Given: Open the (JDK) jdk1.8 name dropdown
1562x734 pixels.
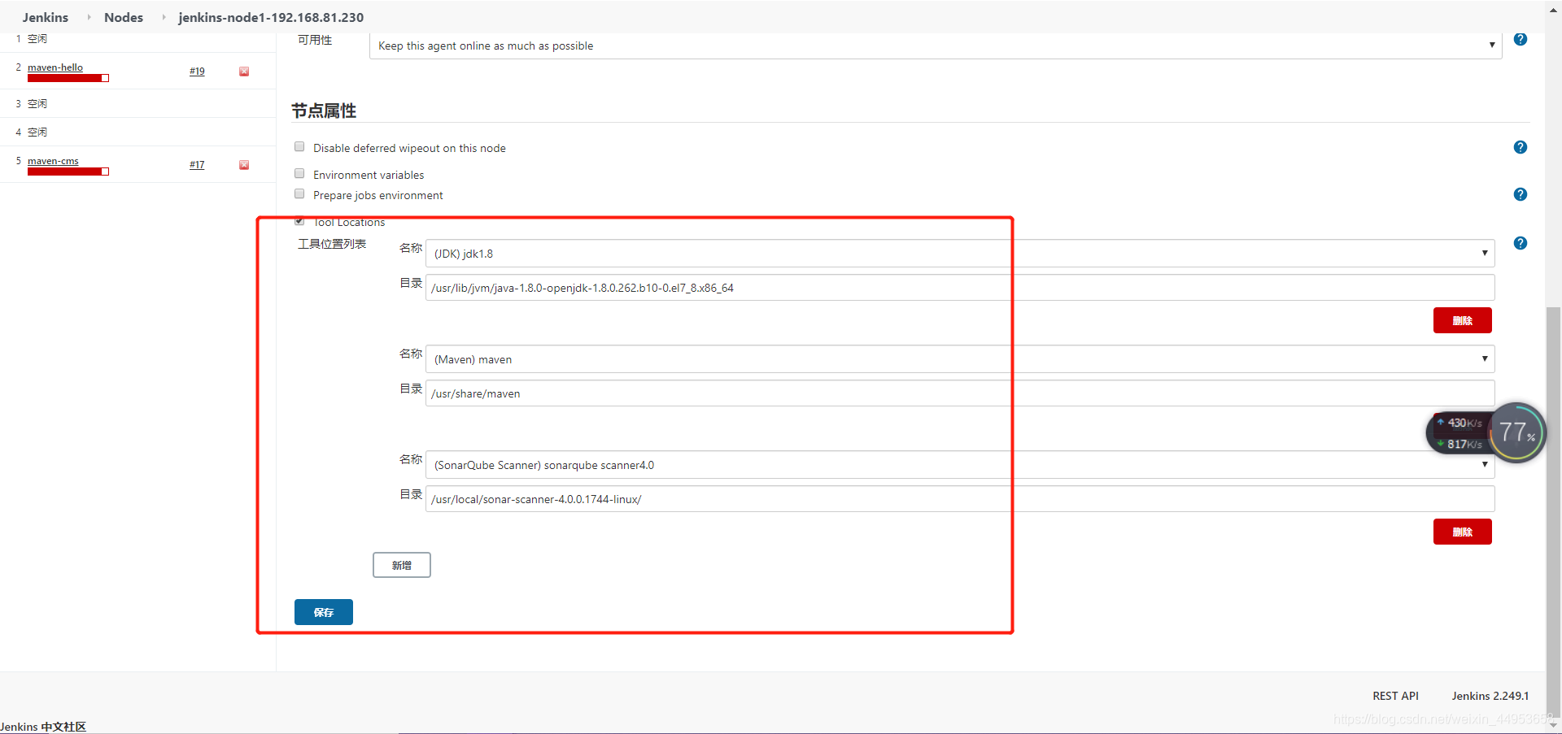Looking at the screenshot, I should pos(960,254).
